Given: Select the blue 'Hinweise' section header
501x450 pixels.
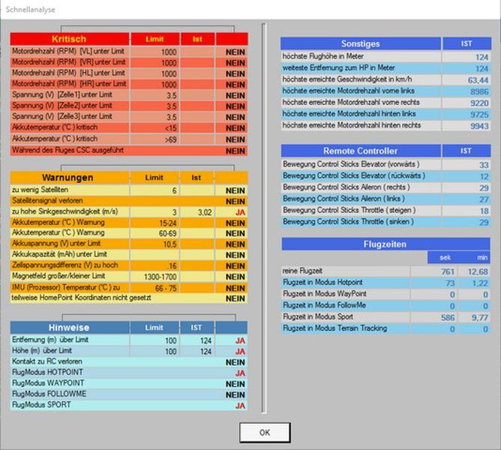Looking at the screenshot, I should [x=69, y=328].
